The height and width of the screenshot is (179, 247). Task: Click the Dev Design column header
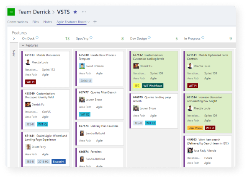tap(138, 38)
